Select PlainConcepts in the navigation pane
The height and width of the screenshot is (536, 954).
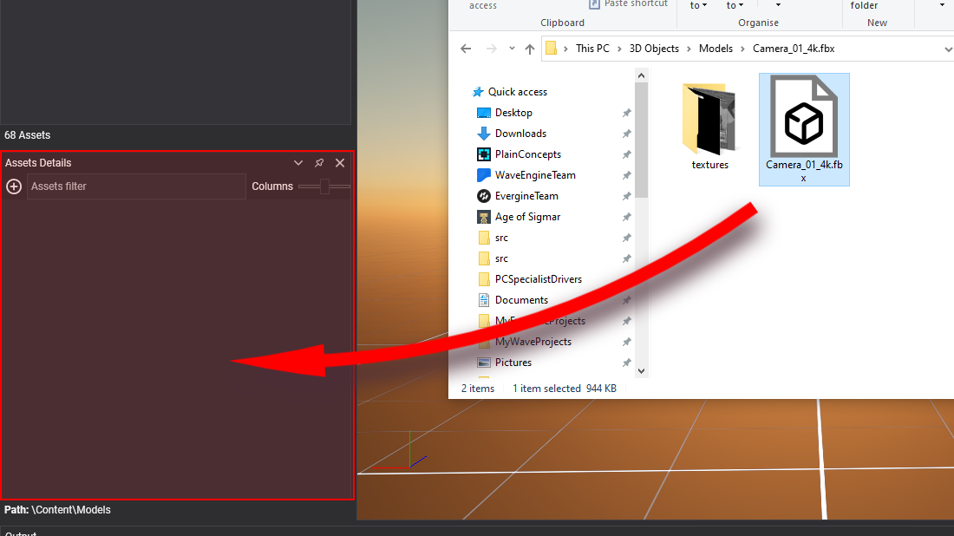527,154
